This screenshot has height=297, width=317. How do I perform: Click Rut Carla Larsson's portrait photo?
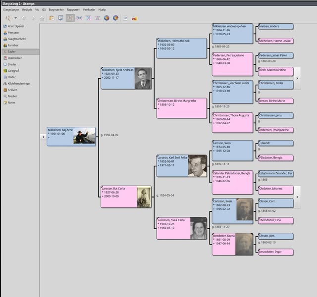click(144, 197)
